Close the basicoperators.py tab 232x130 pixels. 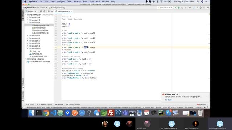72,11
